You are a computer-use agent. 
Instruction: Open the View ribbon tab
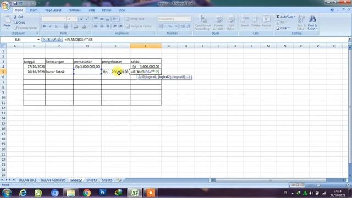click(122, 10)
